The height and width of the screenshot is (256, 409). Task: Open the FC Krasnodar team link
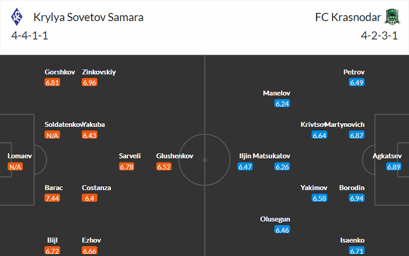(x=347, y=17)
